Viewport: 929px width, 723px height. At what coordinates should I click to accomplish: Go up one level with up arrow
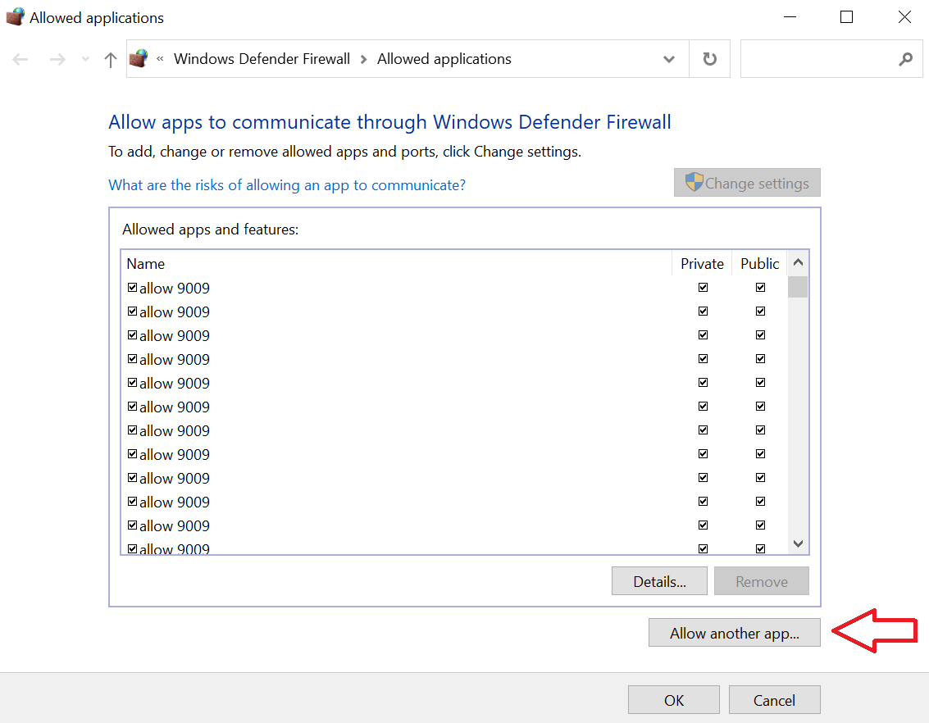[110, 59]
